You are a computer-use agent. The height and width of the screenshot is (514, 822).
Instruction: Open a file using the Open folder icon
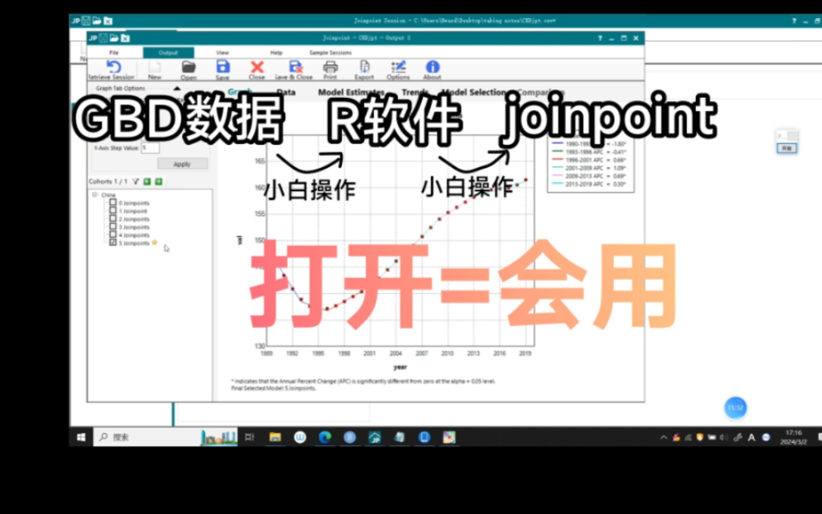point(188,68)
